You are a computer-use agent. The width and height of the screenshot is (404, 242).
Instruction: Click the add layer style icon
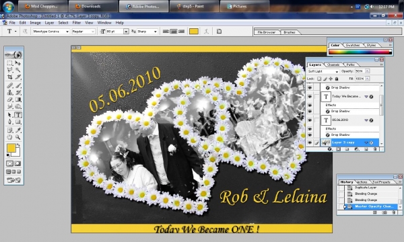coord(329,149)
